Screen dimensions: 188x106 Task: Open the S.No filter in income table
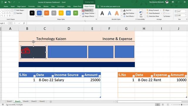34,76
